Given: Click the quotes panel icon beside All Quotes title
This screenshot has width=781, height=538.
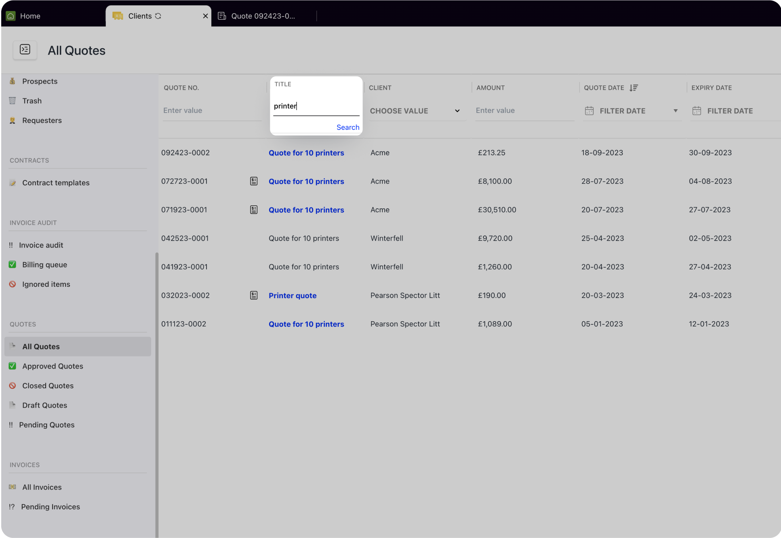Looking at the screenshot, I should tap(25, 50).
